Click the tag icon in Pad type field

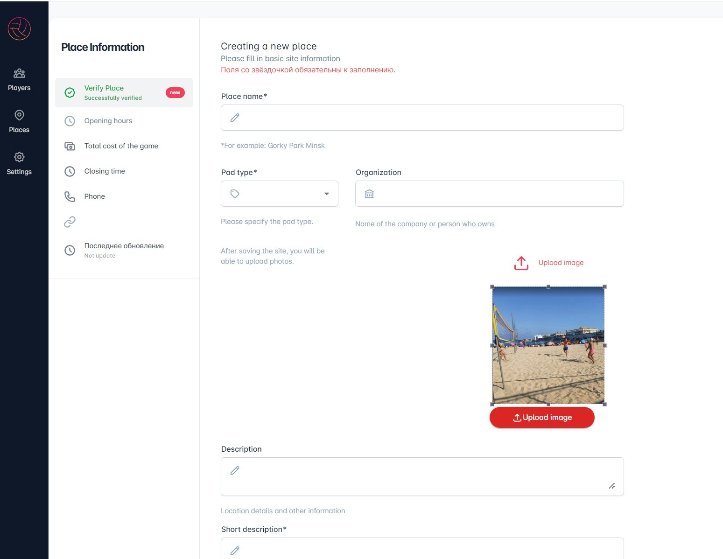[235, 194]
